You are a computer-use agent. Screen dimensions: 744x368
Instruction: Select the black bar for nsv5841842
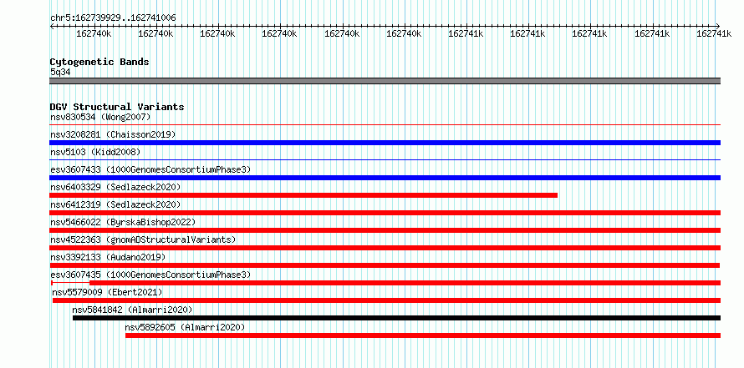(397, 318)
